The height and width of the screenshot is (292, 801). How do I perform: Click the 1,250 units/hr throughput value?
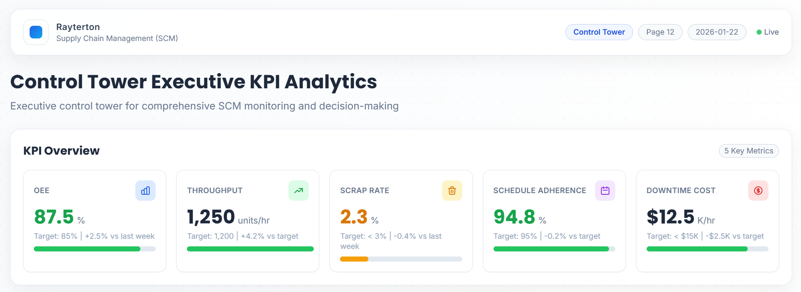[x=211, y=217]
